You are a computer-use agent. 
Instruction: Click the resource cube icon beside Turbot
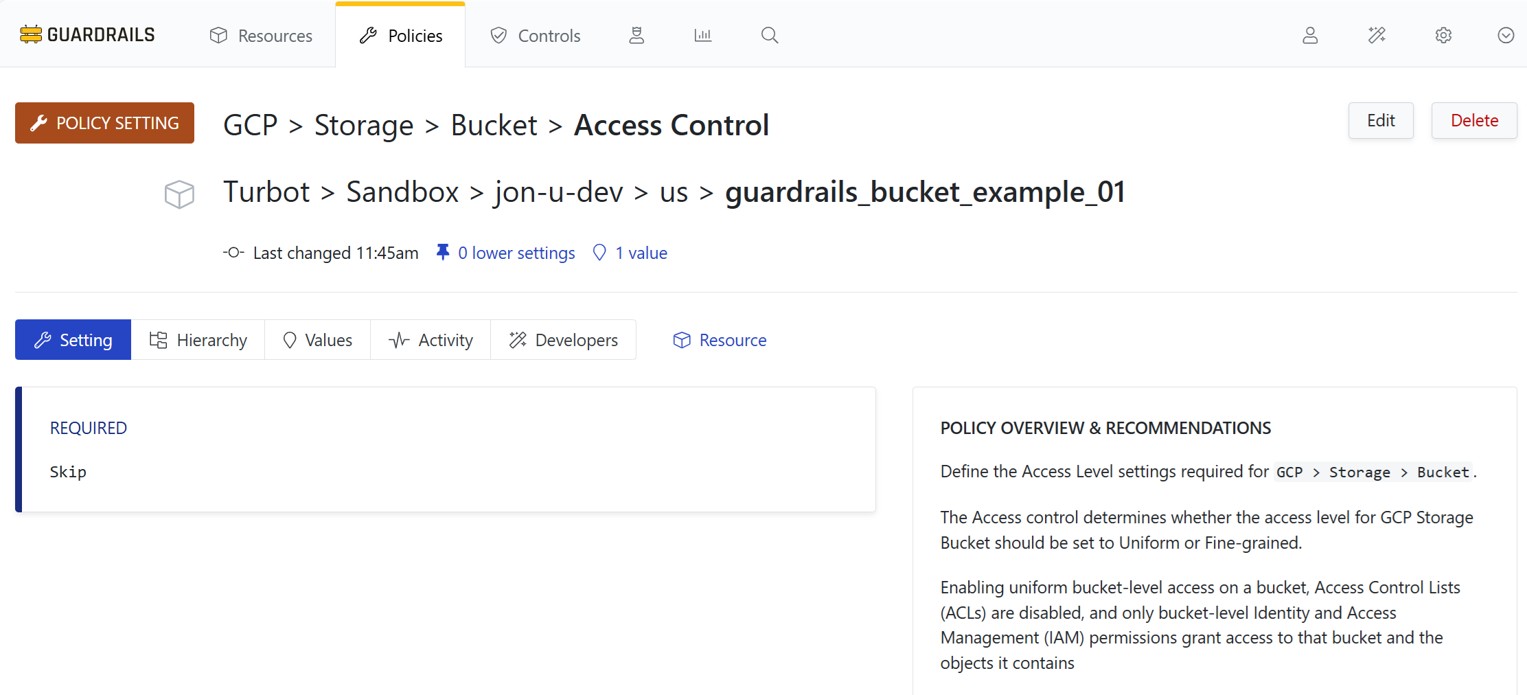179,194
